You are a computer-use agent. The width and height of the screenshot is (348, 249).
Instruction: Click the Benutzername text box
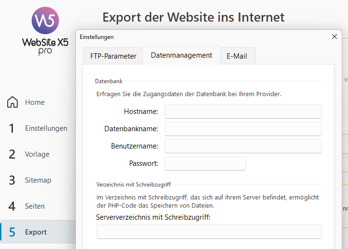coord(243,146)
